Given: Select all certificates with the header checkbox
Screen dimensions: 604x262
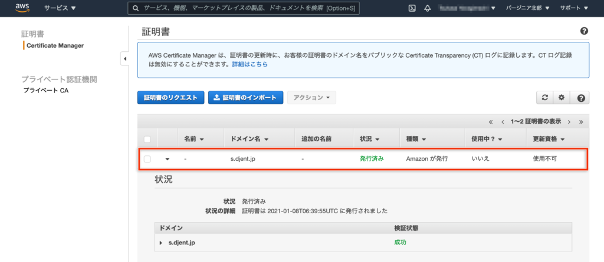Looking at the screenshot, I should (x=147, y=140).
